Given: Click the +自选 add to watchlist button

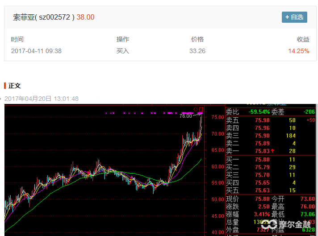Looking at the screenshot, I should (294, 17).
